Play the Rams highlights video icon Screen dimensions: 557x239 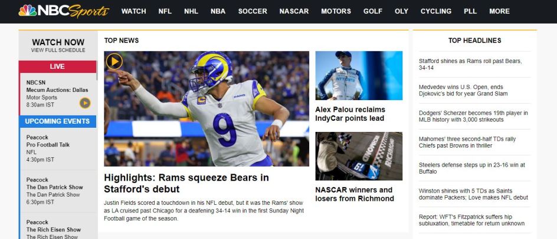coord(114,62)
